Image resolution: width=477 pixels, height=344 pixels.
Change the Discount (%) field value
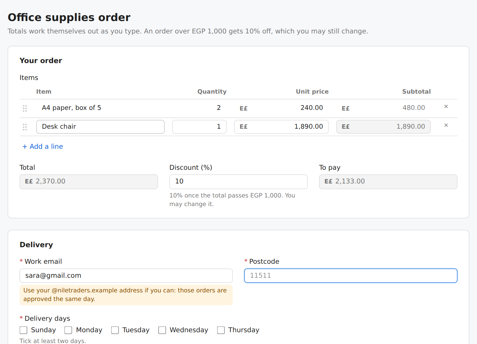[238, 182]
